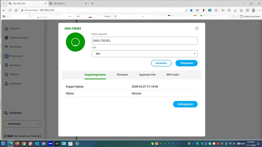
Task: Click the blue favorite star icon
Action: (x=191, y=10)
